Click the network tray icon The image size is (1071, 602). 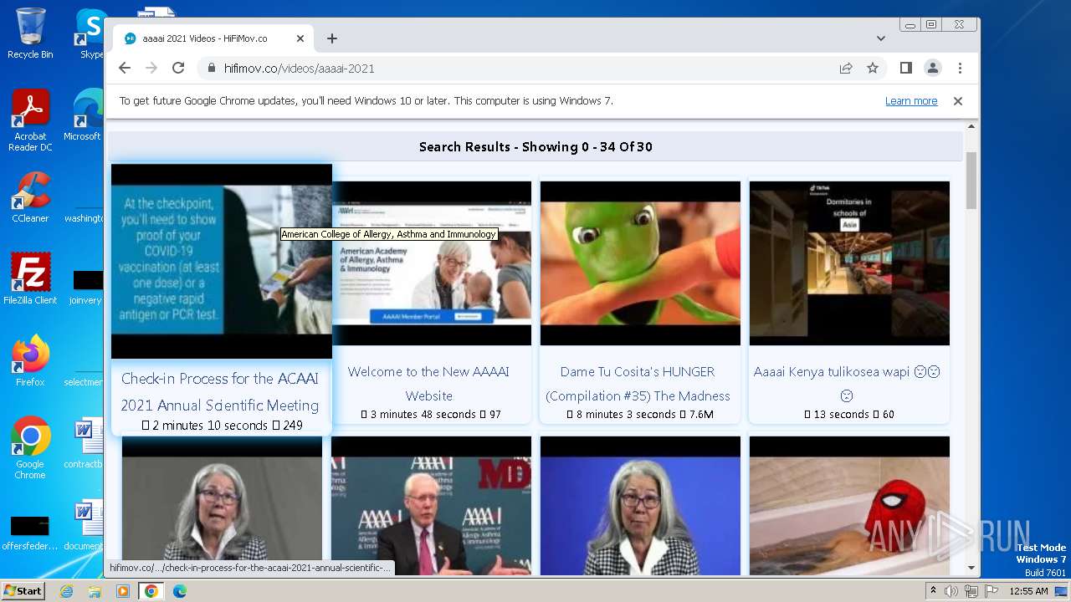(x=971, y=591)
